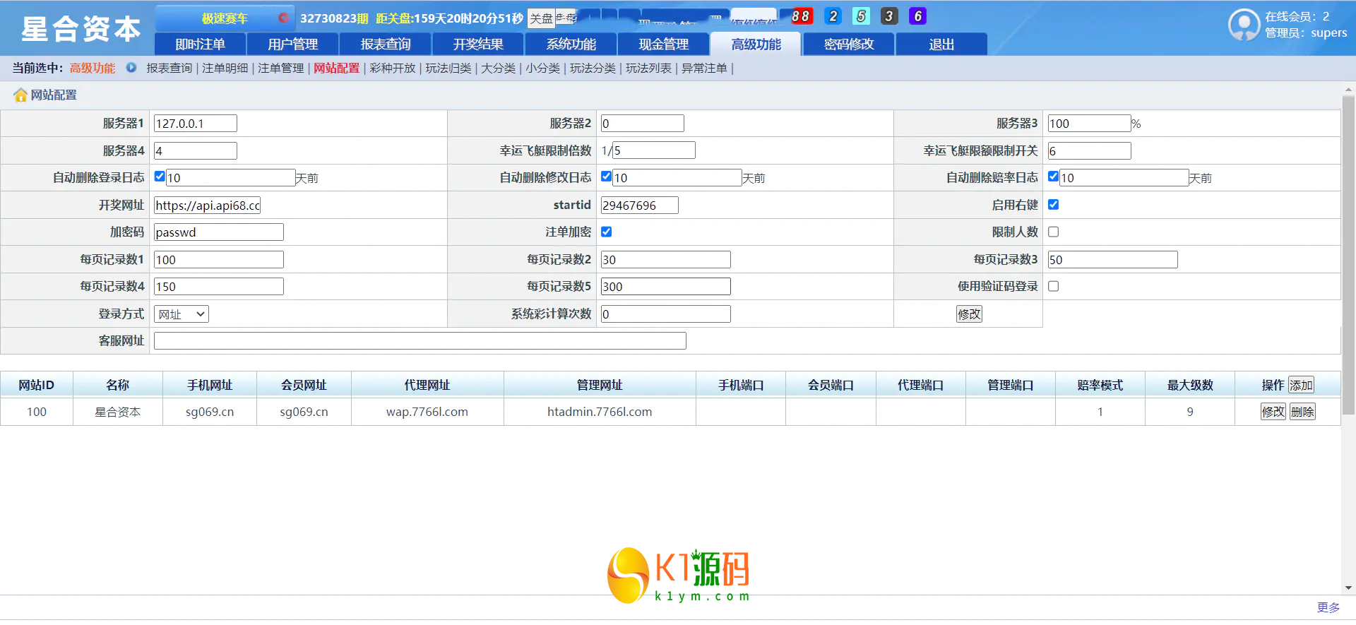The width and height of the screenshot is (1356, 625).
Task: Click the 添加 button in table header
Action: click(x=1301, y=385)
